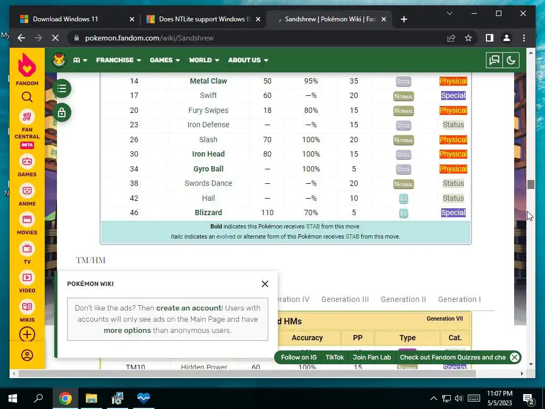Expand the Franchise dropdown menu
The image size is (545, 409).
[119, 60]
